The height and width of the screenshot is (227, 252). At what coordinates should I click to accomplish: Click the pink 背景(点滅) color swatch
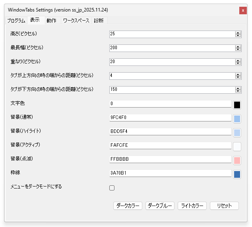pos(237,160)
